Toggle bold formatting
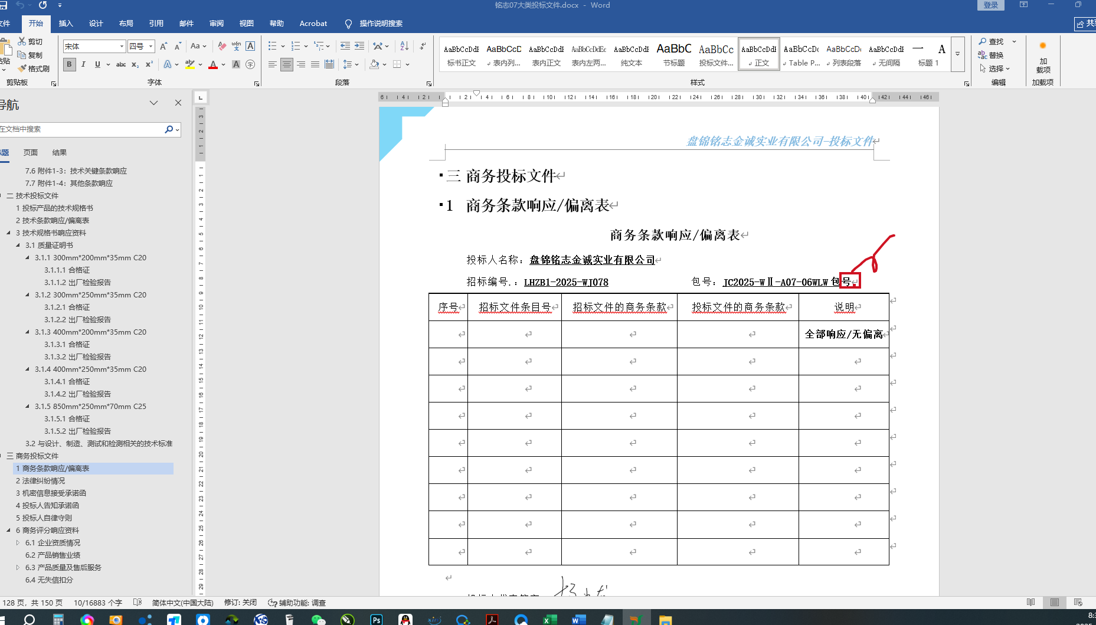 click(x=69, y=64)
